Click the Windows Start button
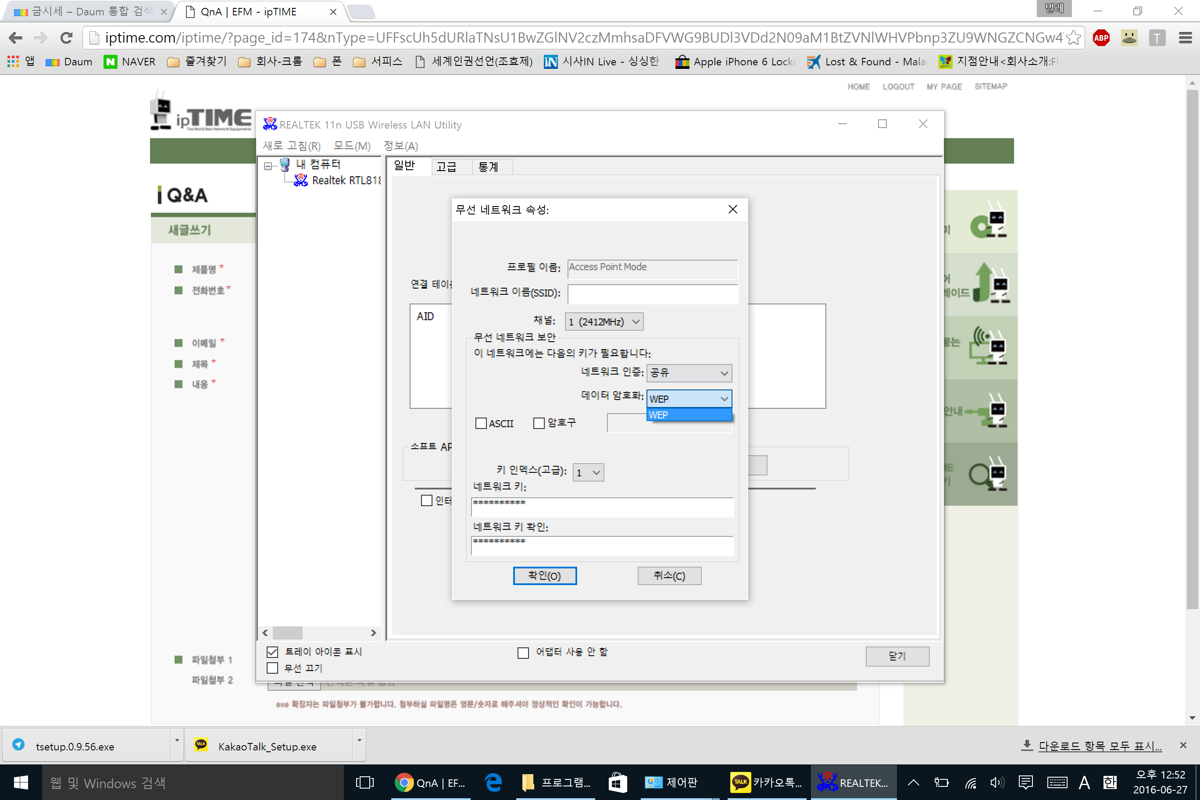 (x=21, y=782)
